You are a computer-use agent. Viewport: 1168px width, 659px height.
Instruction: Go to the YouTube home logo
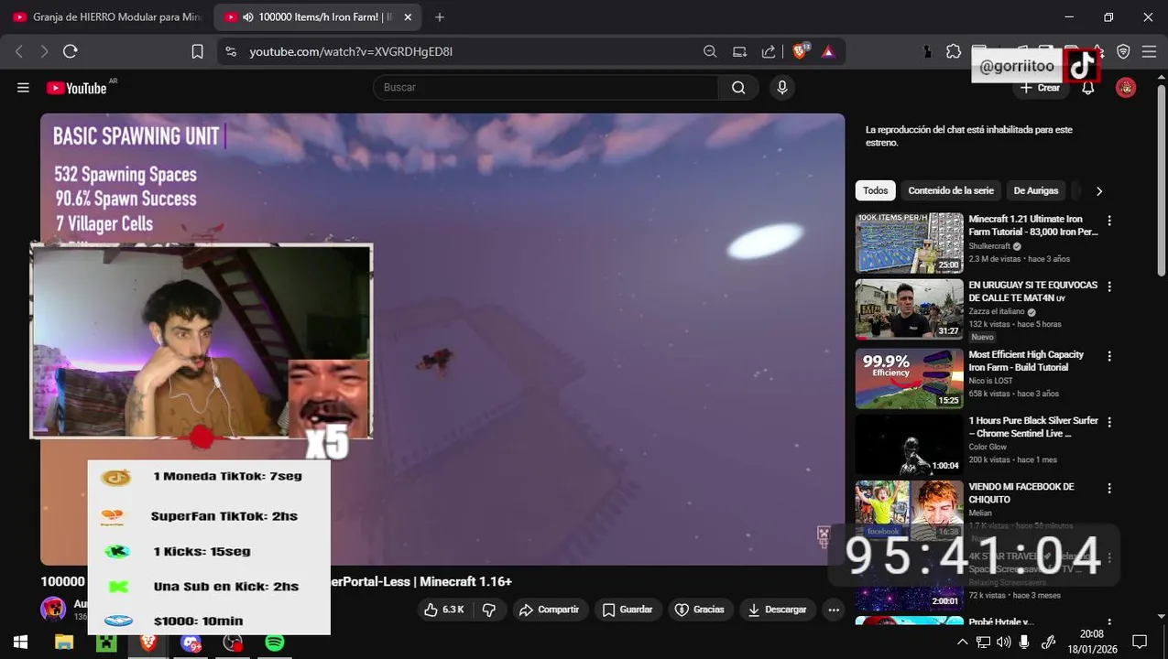(x=77, y=88)
